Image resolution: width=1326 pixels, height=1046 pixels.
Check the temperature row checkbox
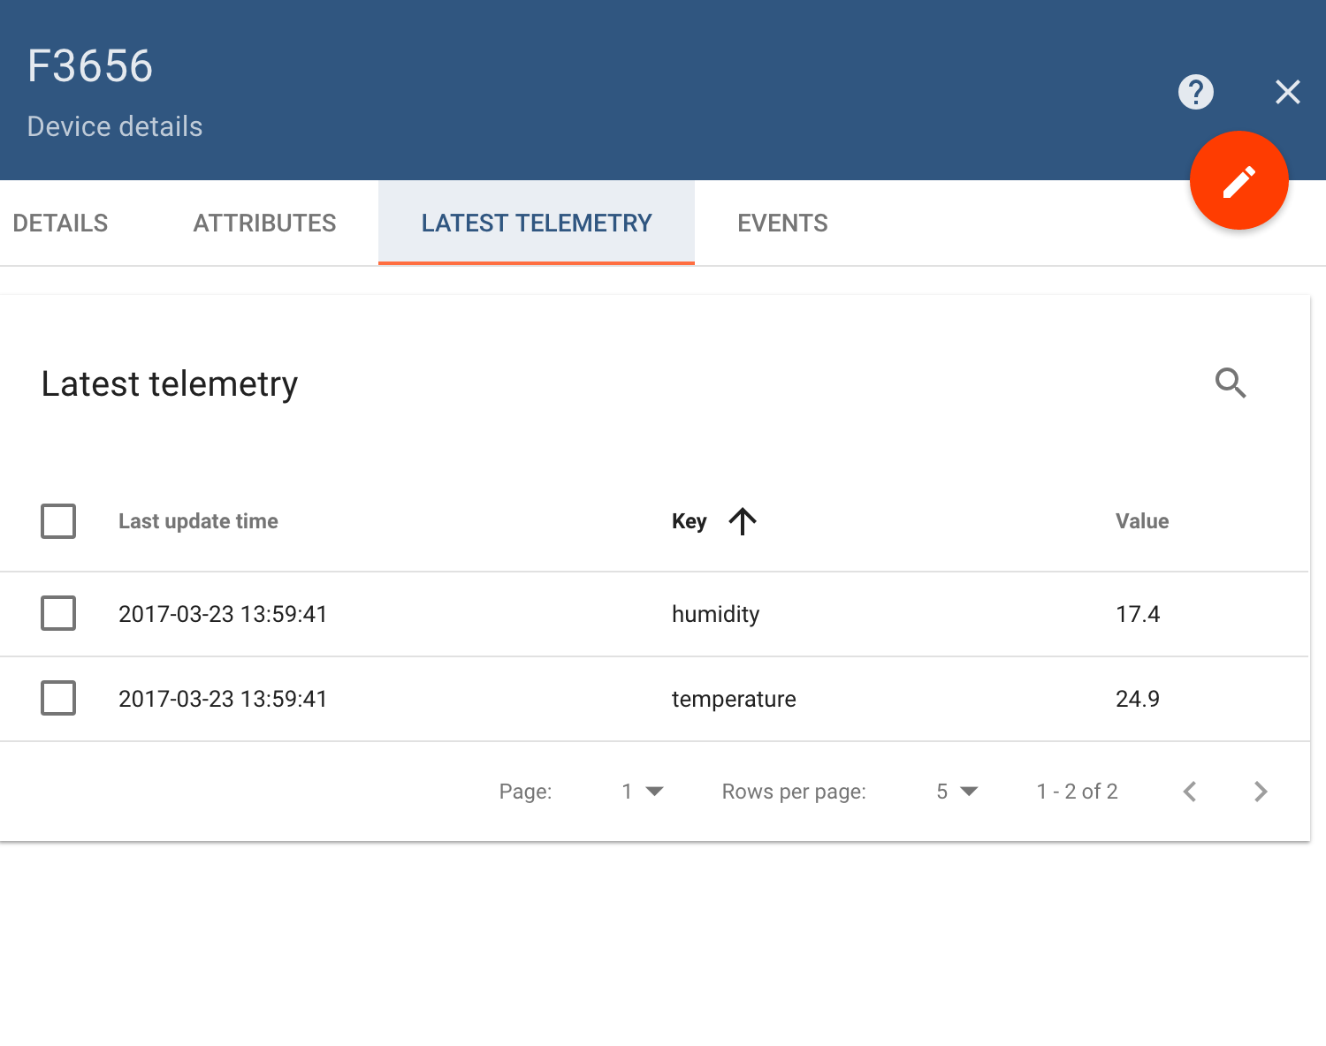click(58, 698)
